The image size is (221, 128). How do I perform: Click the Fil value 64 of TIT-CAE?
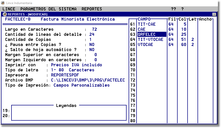point(171,24)
